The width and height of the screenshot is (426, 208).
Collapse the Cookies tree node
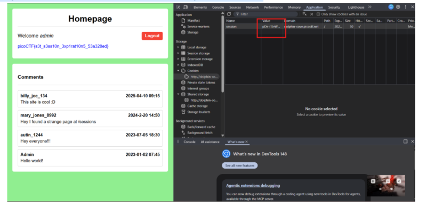[178, 71]
